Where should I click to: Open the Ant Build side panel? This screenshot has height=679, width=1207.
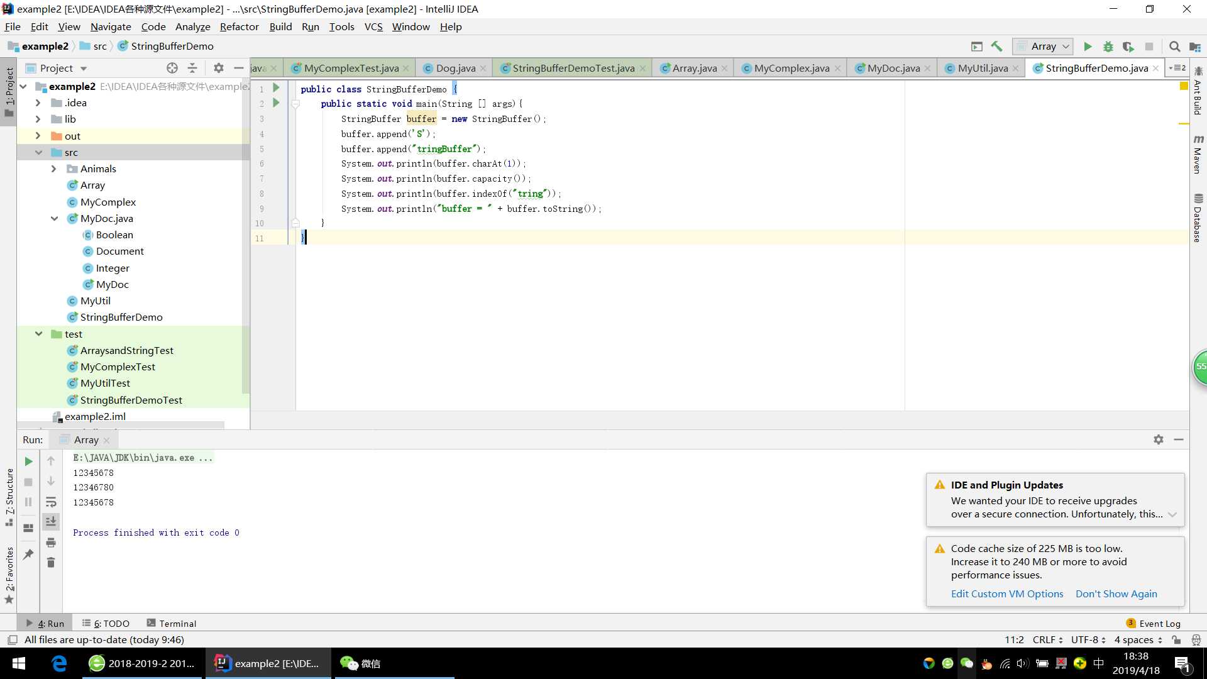click(1198, 91)
